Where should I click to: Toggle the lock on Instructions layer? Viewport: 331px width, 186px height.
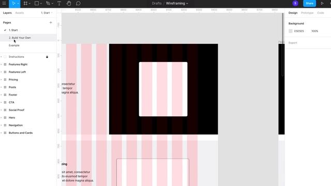(x=47, y=57)
